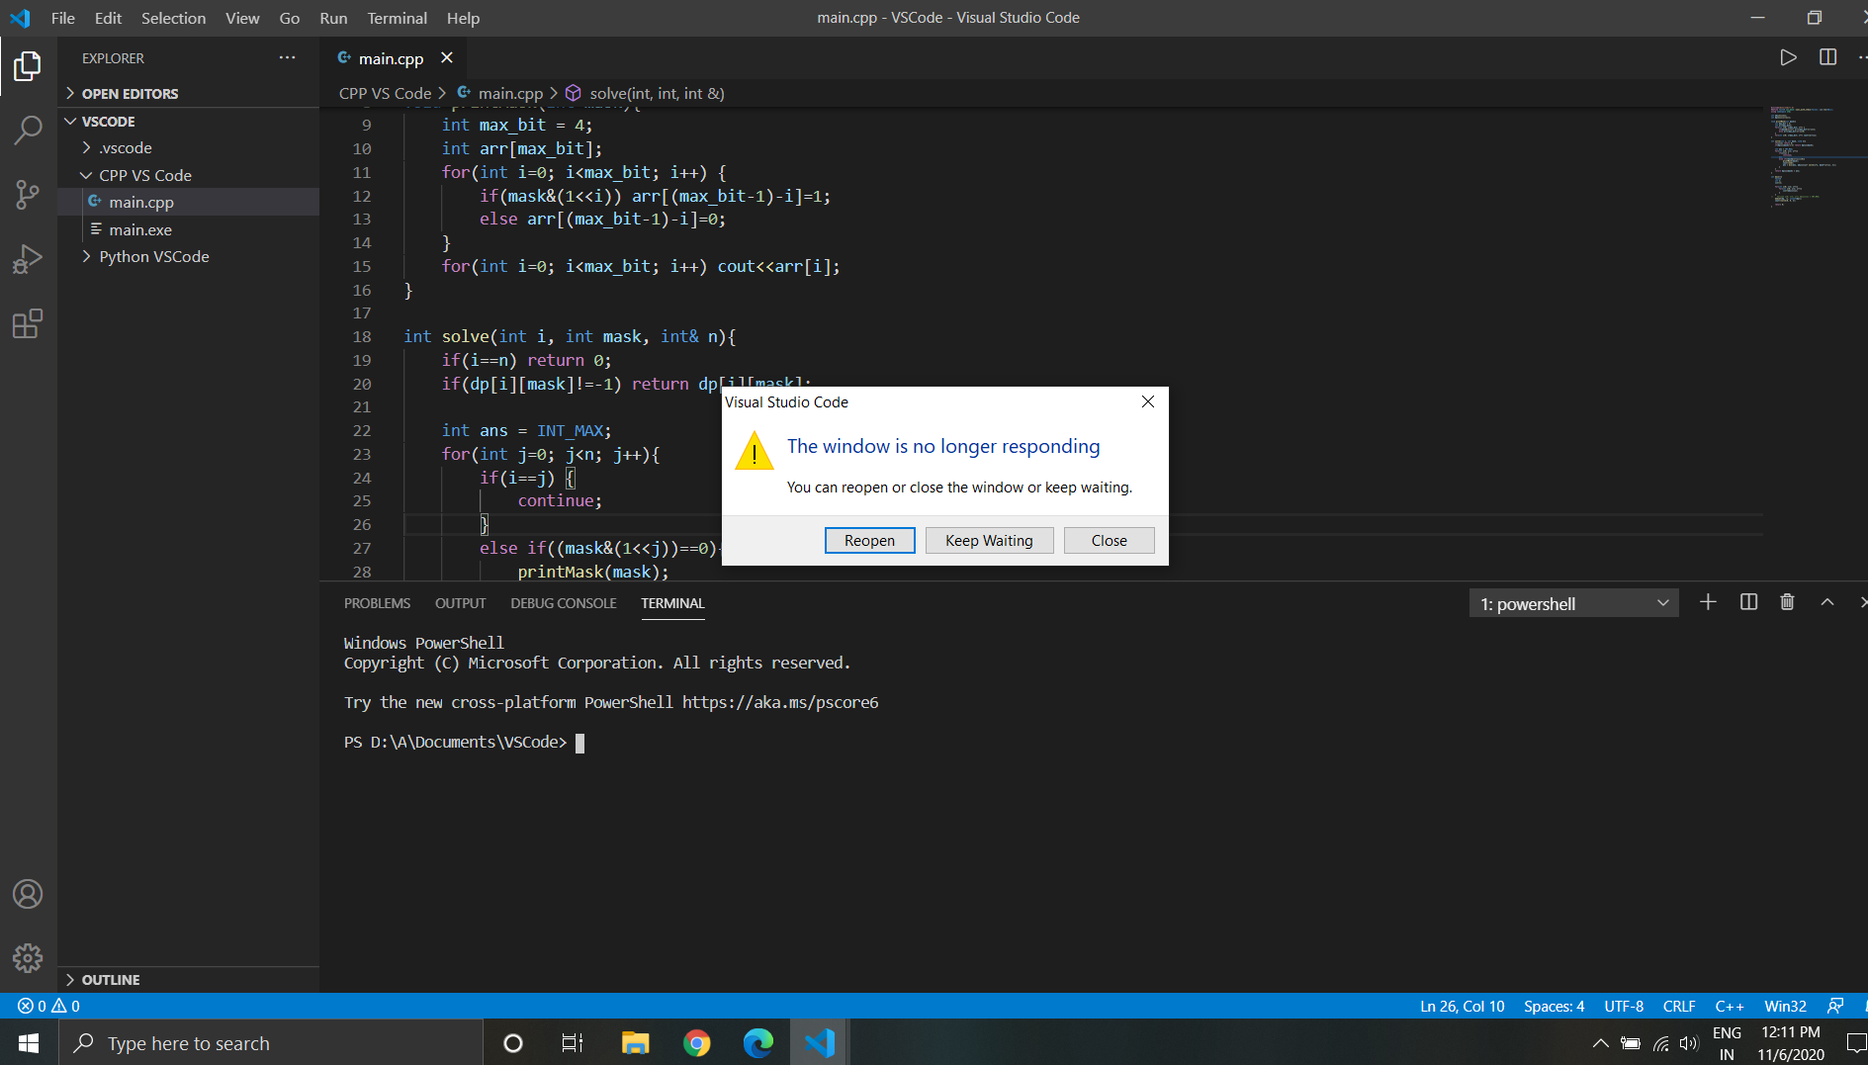Open the Run menu
Image resolution: width=1868 pixels, height=1065 pixels.
(333, 18)
